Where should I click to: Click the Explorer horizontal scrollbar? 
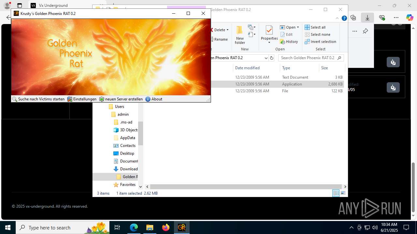246,187
